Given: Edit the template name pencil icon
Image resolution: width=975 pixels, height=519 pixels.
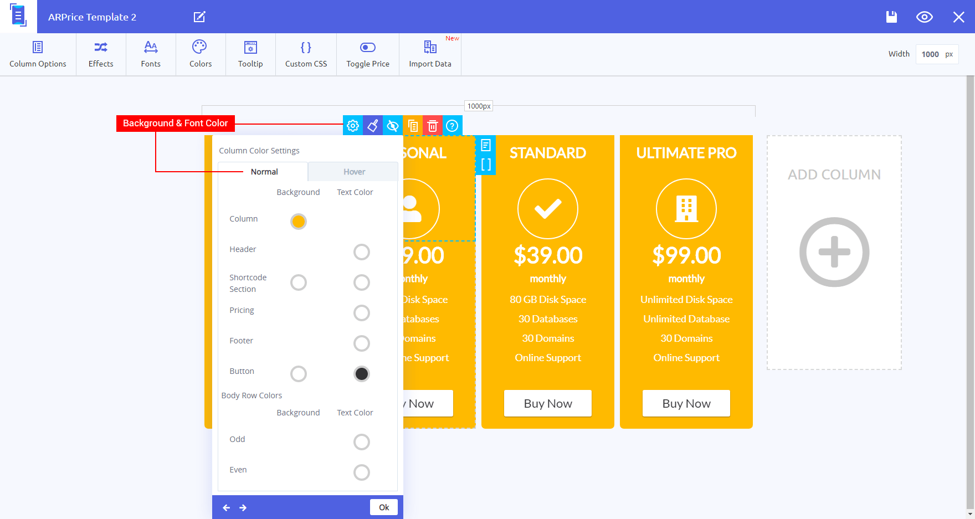Looking at the screenshot, I should (x=199, y=17).
